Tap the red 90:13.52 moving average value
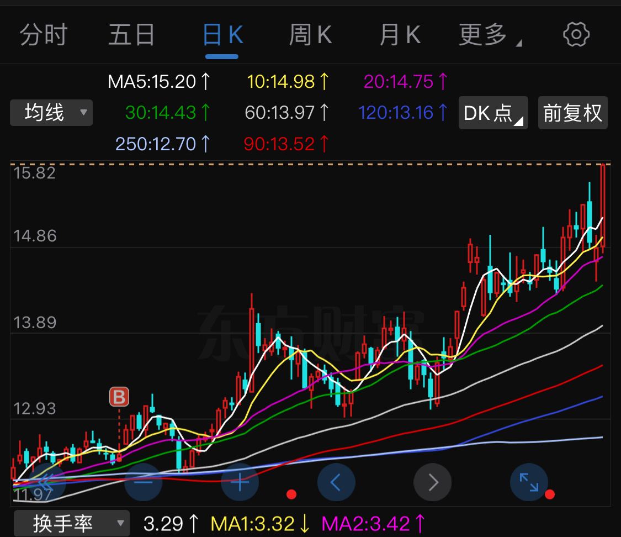 [x=286, y=144]
